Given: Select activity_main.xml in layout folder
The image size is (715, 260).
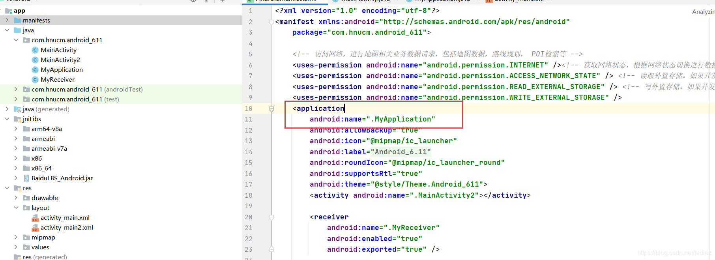Looking at the screenshot, I should [x=65, y=217].
